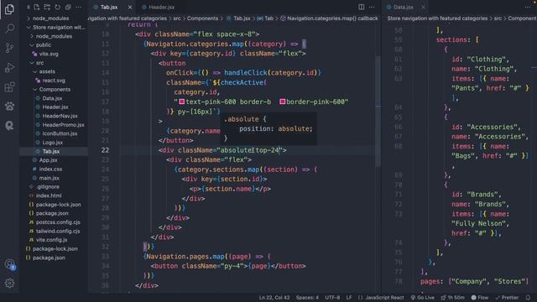Switch to the Header.jsx editor tab
The height and width of the screenshot is (302, 537).
pyautogui.click(x=161, y=7)
